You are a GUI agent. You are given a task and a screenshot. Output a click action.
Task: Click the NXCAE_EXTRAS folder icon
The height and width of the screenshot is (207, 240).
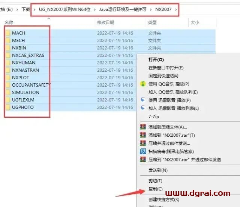[8, 55]
